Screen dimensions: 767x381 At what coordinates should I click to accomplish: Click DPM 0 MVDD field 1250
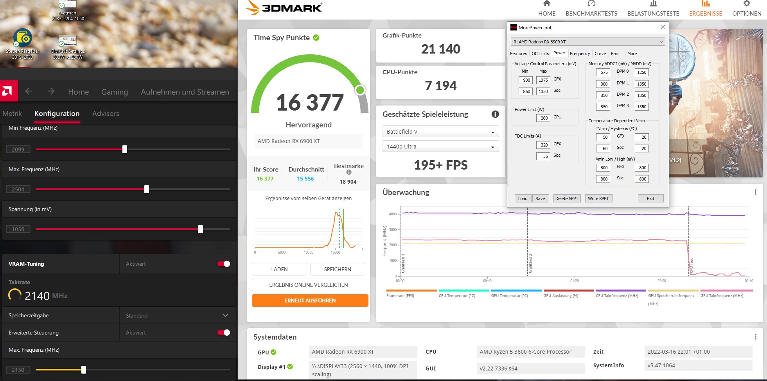click(642, 72)
